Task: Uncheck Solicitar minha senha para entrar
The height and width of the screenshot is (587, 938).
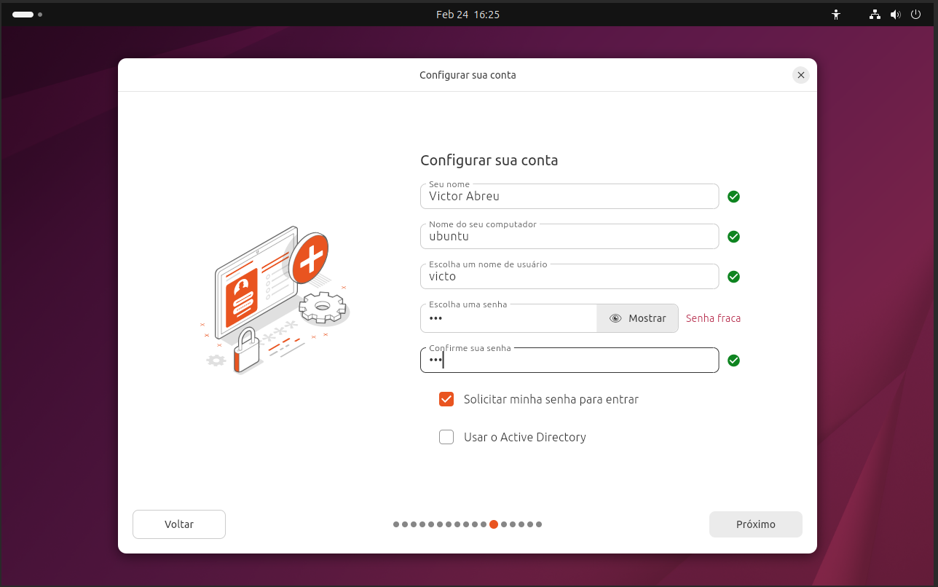Action: coord(446,399)
